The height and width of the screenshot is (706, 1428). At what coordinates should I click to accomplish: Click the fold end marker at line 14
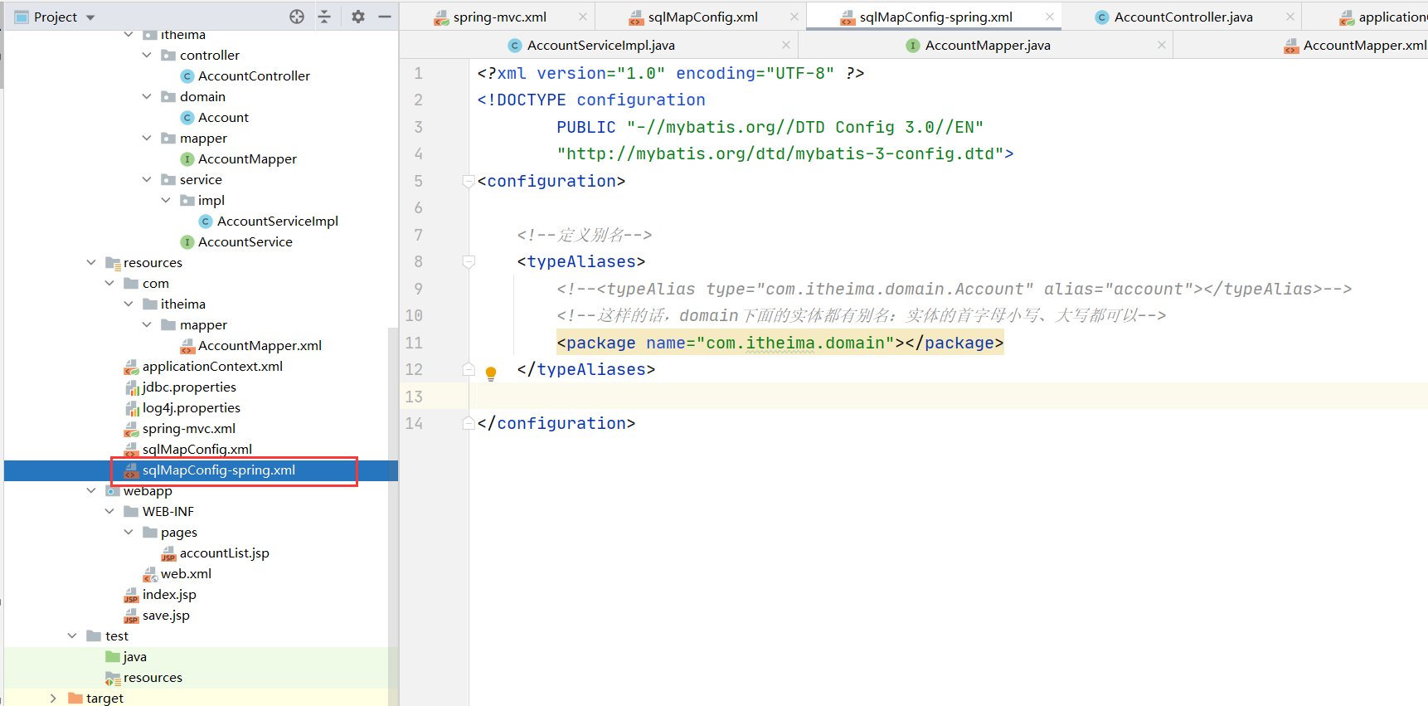469,423
